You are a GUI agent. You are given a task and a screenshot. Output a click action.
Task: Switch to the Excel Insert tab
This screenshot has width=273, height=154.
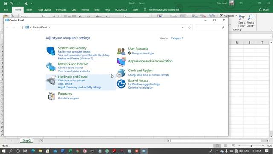click(x=29, y=10)
